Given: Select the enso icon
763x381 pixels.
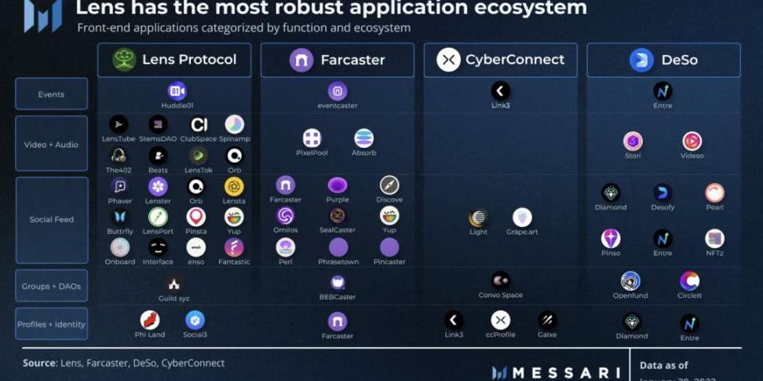Looking at the screenshot, I should (x=195, y=247).
